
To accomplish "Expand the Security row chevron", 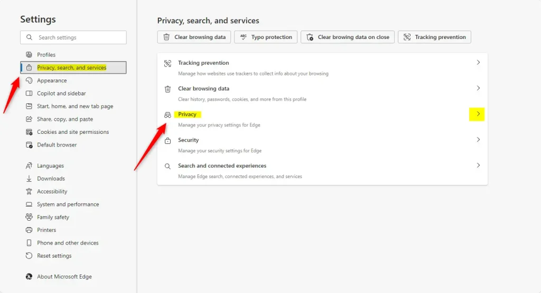I will pos(478,140).
